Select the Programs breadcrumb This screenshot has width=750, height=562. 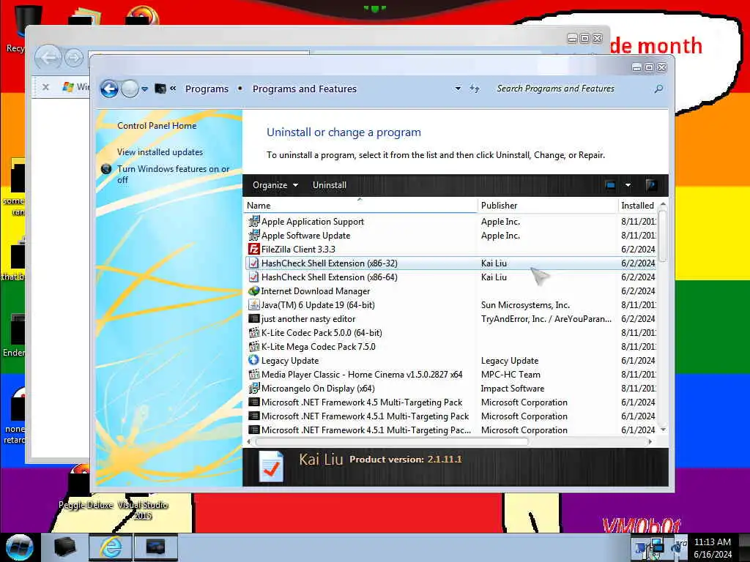[x=207, y=89]
